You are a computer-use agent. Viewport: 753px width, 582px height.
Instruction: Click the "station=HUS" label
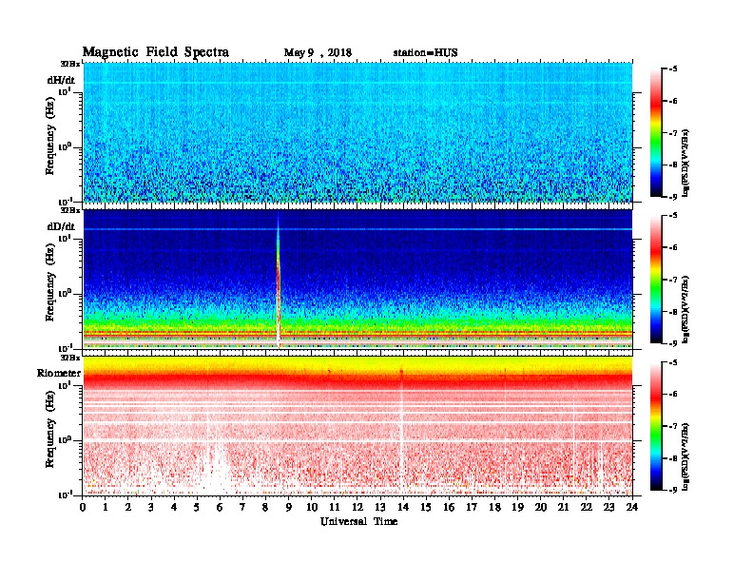425,52
